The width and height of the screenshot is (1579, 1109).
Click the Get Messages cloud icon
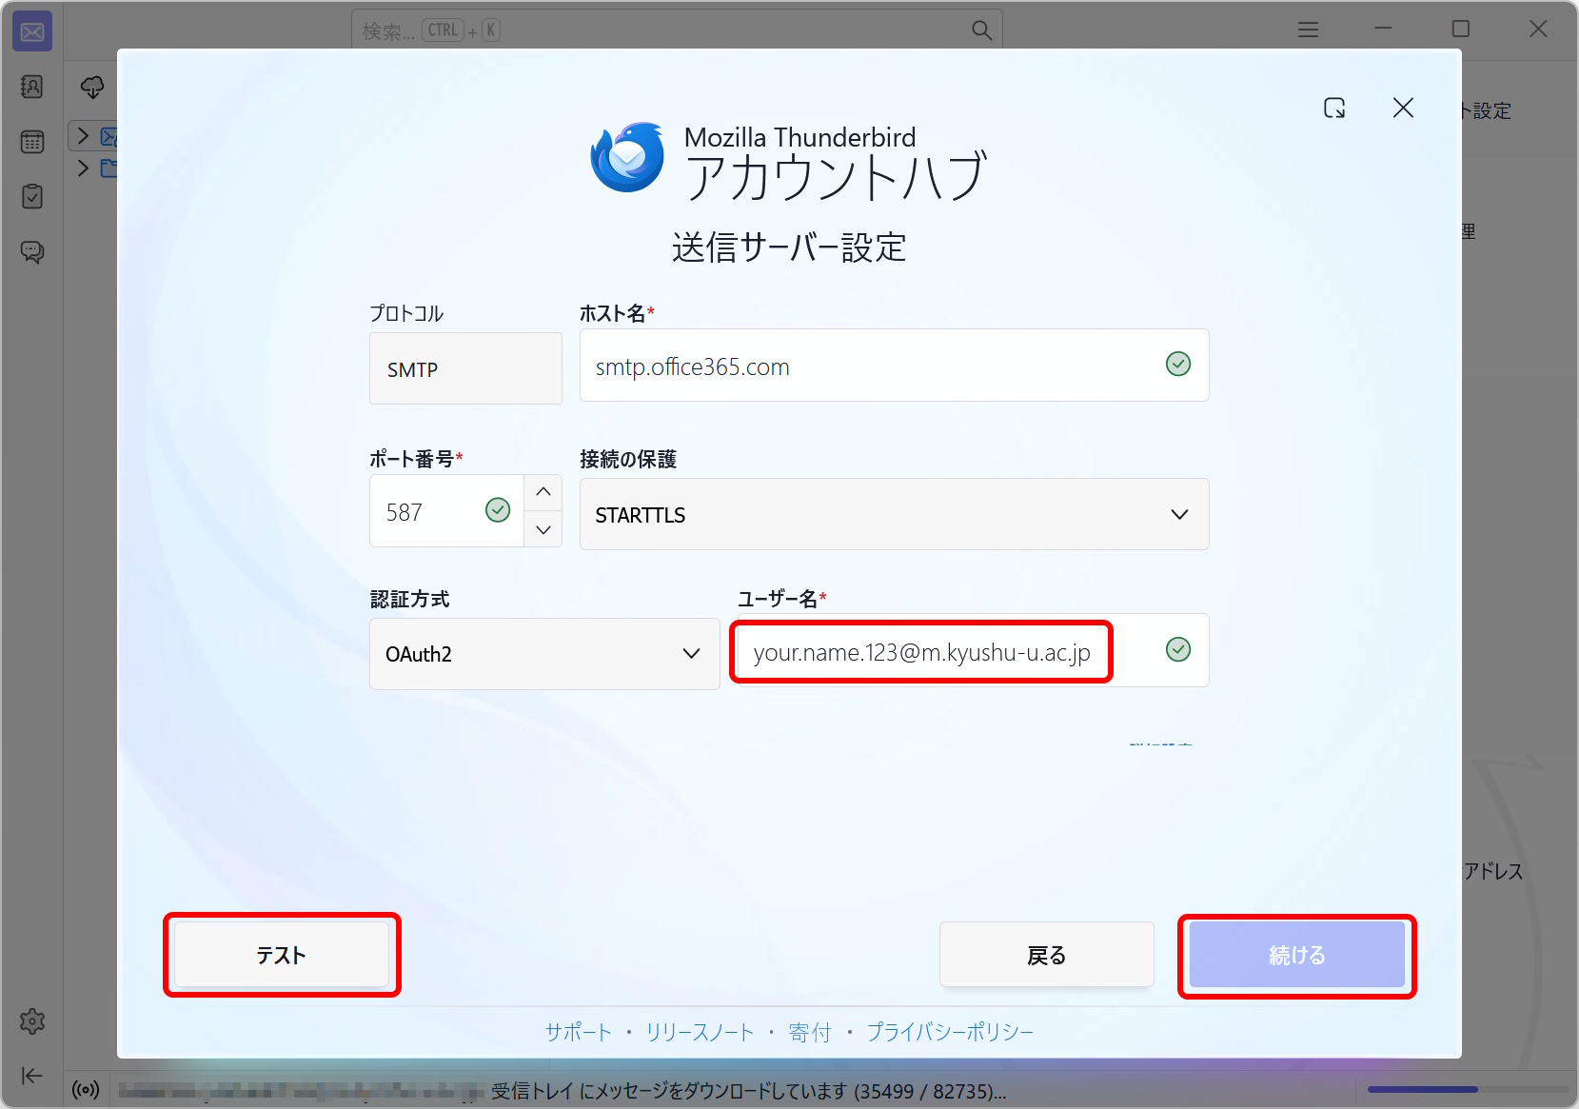click(x=92, y=88)
